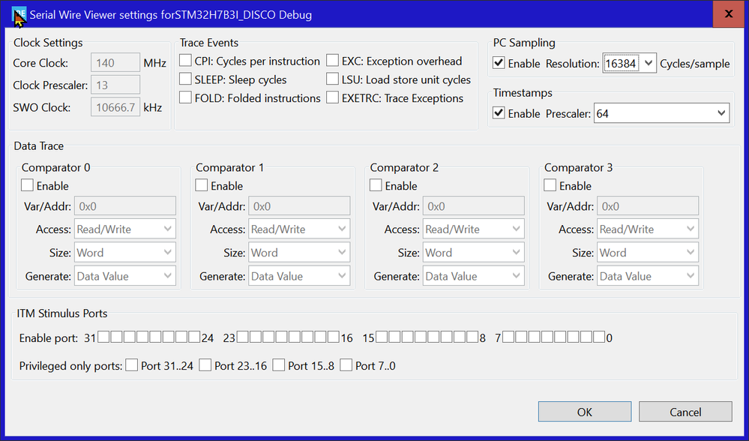This screenshot has height=441, width=749.
Task: Enable EXETRC: Trace Exceptions checkbox
Action: point(332,97)
